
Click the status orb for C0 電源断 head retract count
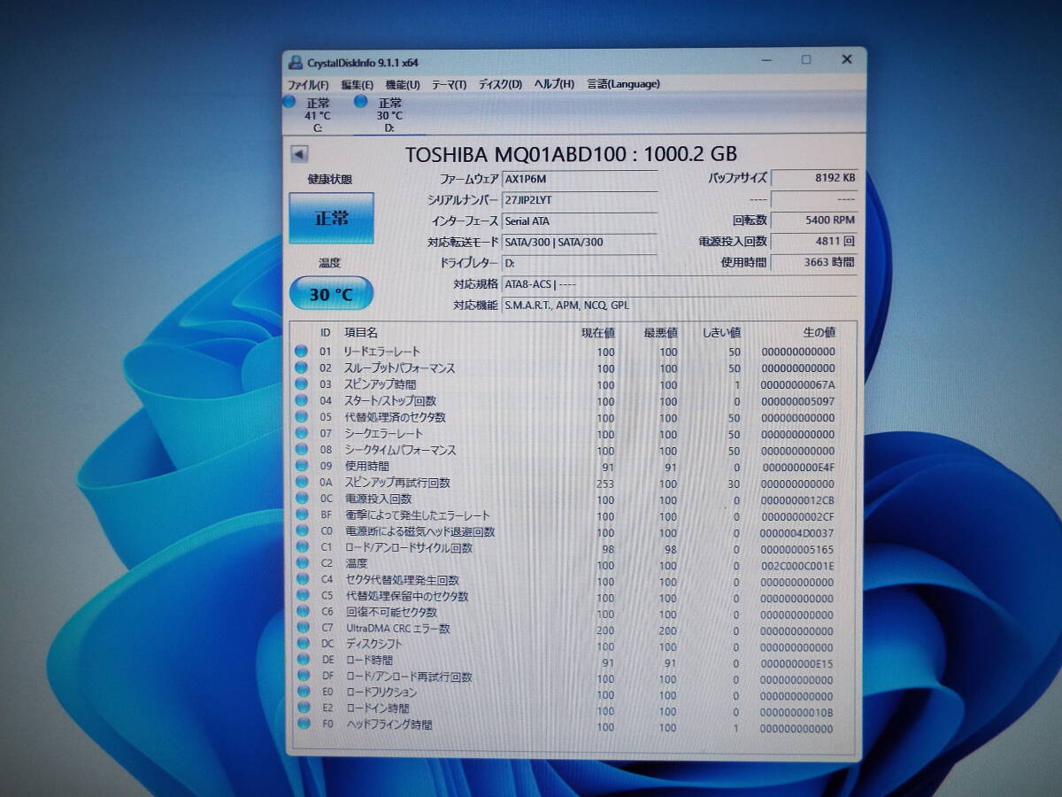pyautogui.click(x=303, y=531)
